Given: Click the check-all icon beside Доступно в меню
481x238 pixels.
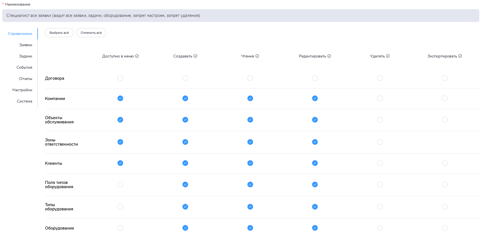Looking at the screenshot, I should (137, 56).
